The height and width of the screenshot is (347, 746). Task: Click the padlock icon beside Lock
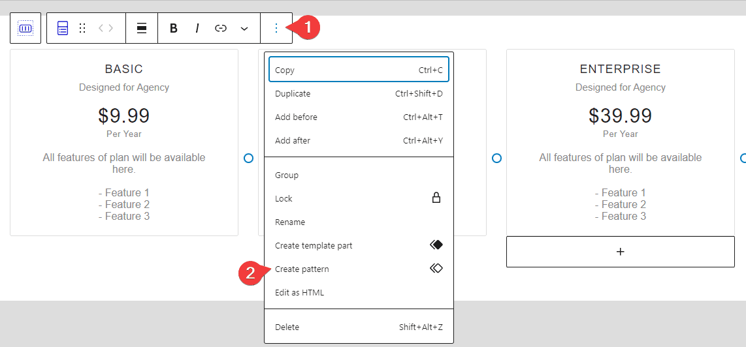(x=436, y=198)
